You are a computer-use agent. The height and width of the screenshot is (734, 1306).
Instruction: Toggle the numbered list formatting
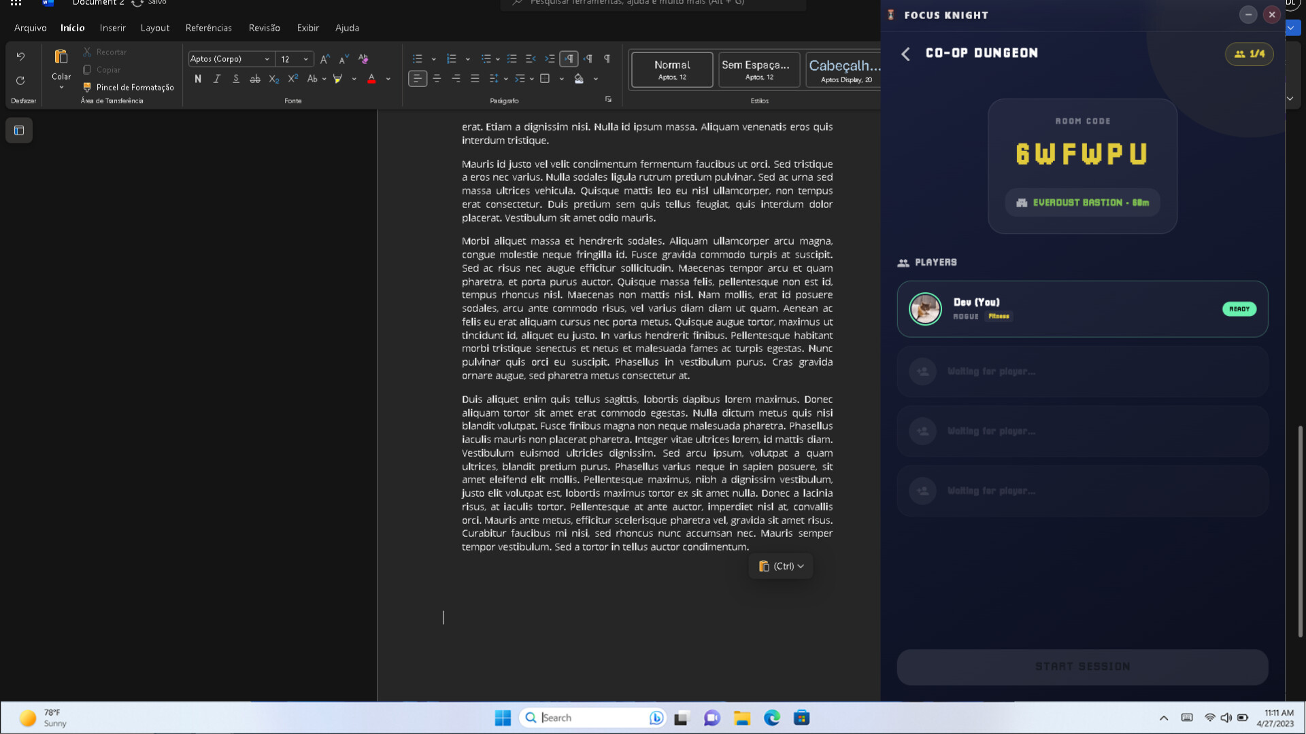[450, 59]
